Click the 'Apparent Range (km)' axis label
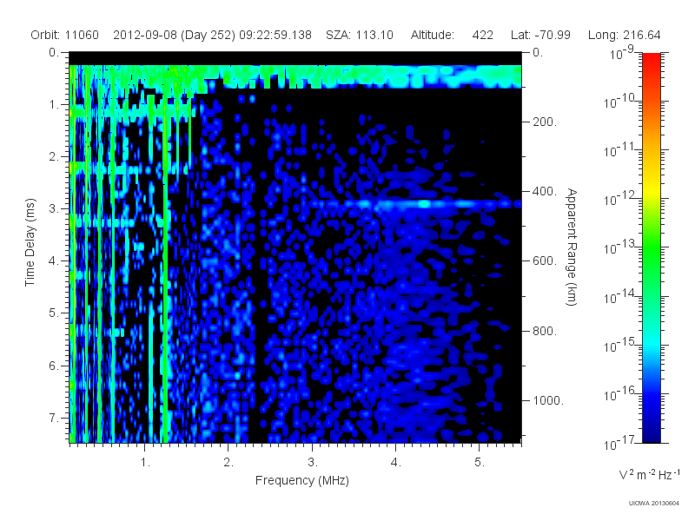 point(572,247)
